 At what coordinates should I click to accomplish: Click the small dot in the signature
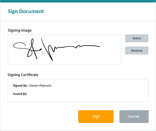(x=42, y=53)
